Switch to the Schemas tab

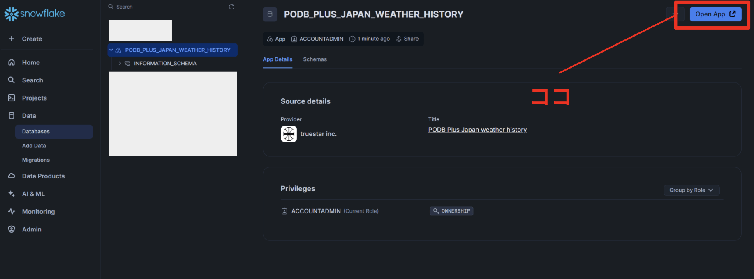[315, 59]
